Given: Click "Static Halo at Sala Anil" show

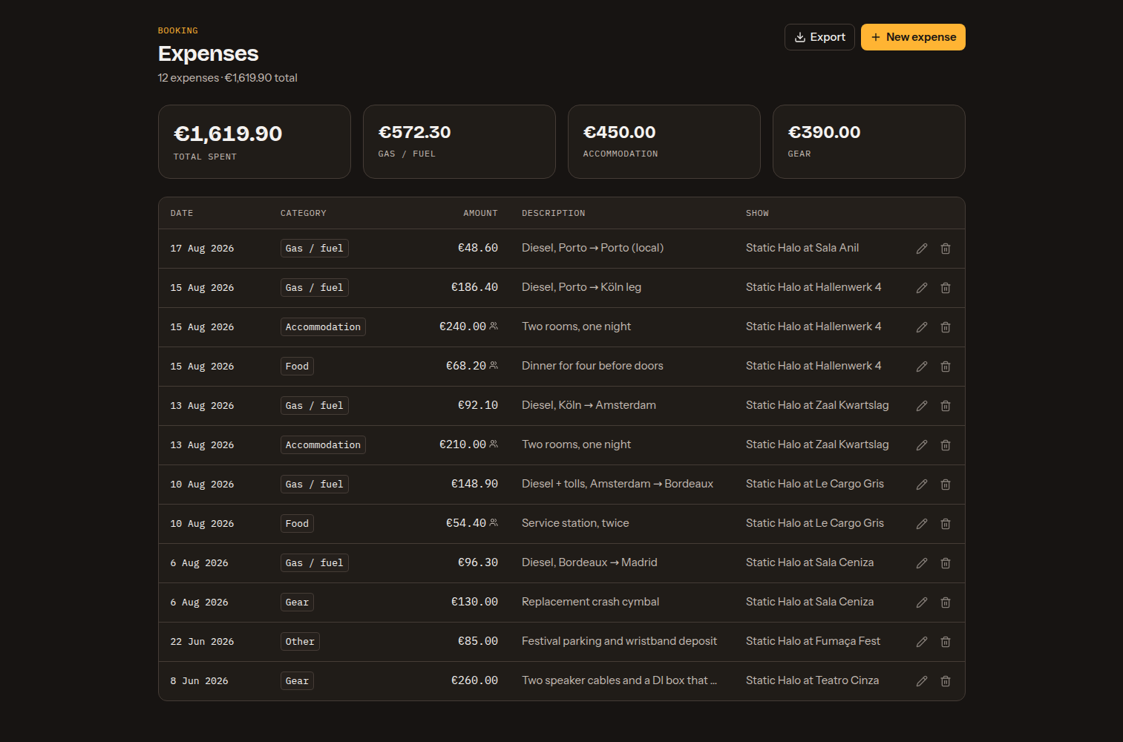Looking at the screenshot, I should (x=802, y=248).
